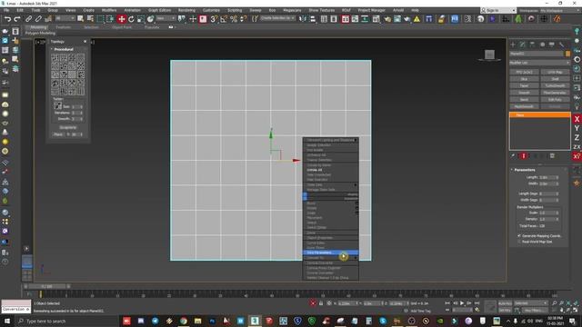Apply the FFD 2x2x2 modifier button
This screenshot has width=582, height=327.
524,72
